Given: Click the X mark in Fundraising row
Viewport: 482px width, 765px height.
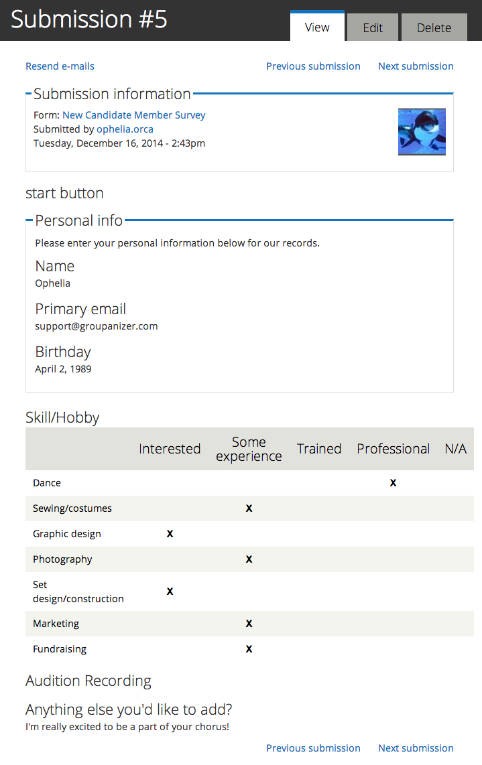Looking at the screenshot, I should (x=249, y=649).
